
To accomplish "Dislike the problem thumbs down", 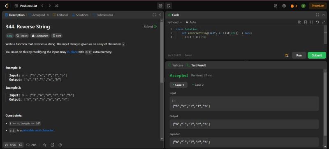I will pos(21,145).
